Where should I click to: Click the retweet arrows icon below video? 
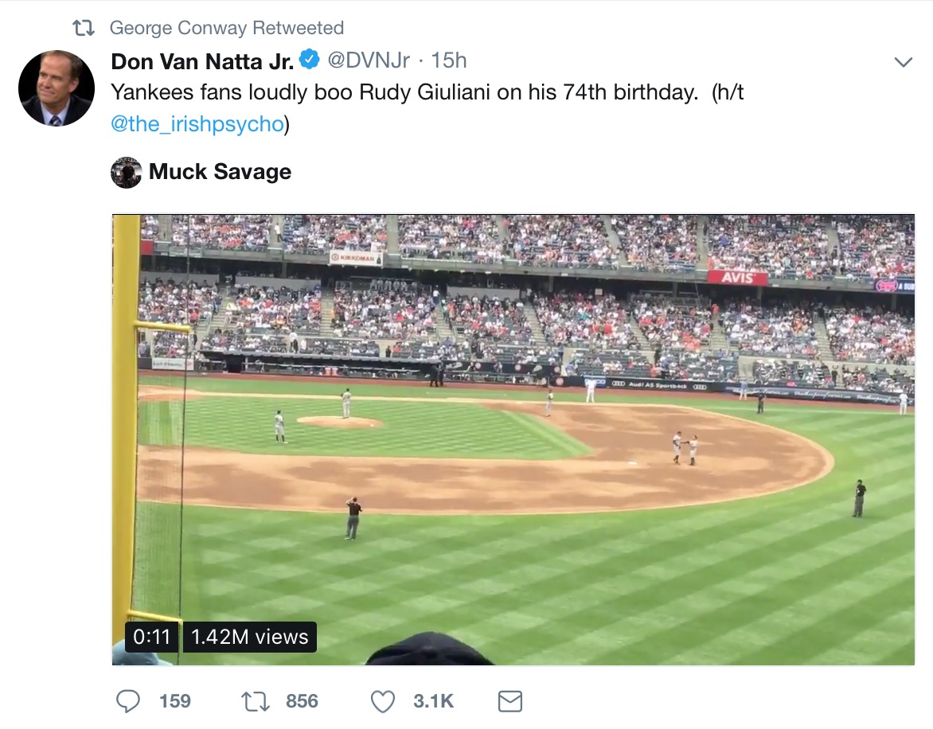pos(255,701)
